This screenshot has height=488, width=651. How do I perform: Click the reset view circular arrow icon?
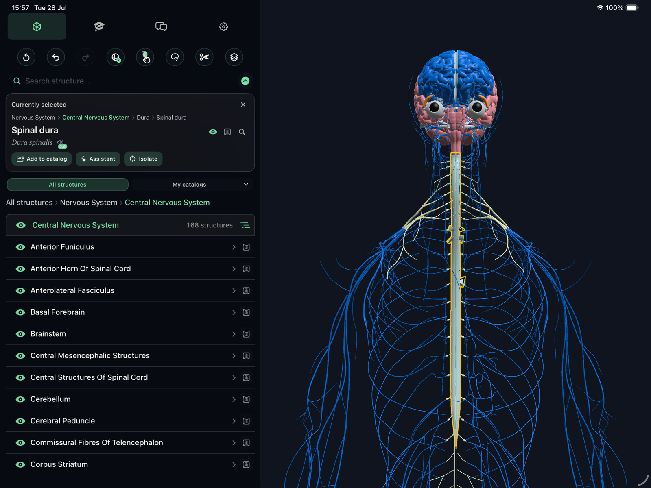pos(26,57)
